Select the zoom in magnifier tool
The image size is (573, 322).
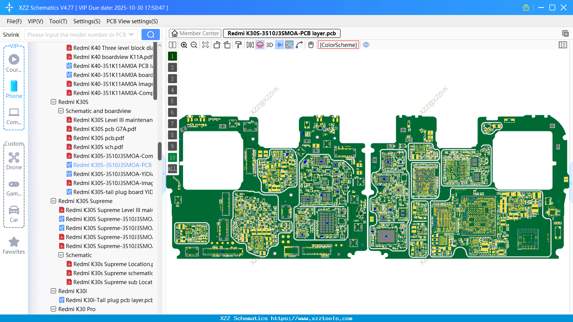pyautogui.click(x=184, y=45)
